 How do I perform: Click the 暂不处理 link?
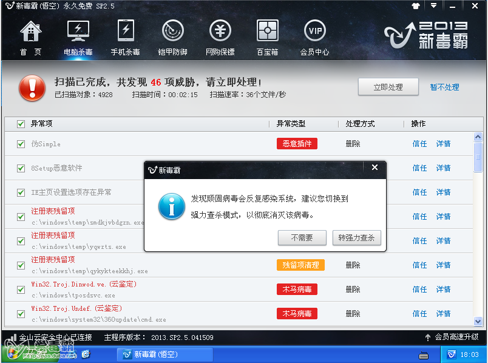pos(444,87)
